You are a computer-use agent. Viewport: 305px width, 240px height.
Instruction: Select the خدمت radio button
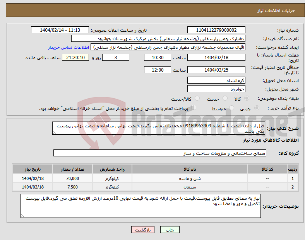click(x=225, y=98)
